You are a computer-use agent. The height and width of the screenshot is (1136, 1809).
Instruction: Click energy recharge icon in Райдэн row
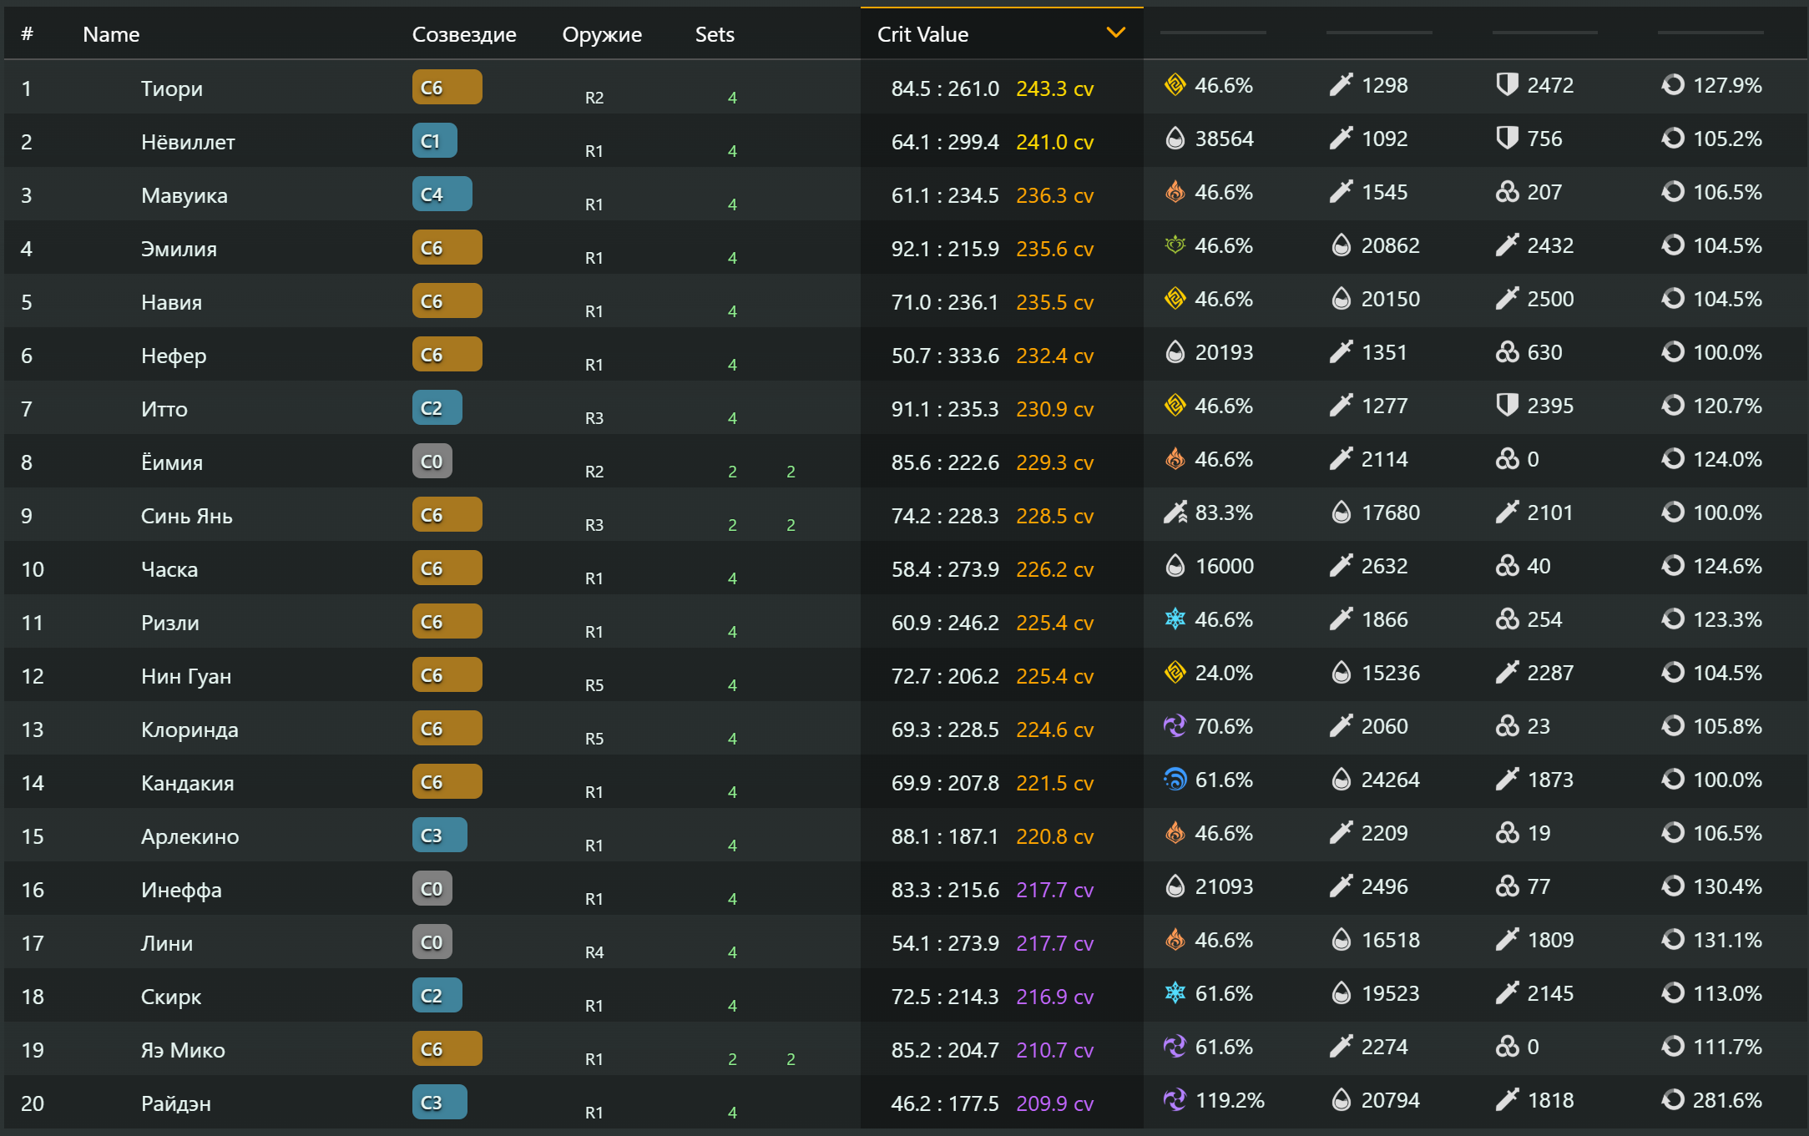point(1672,1100)
